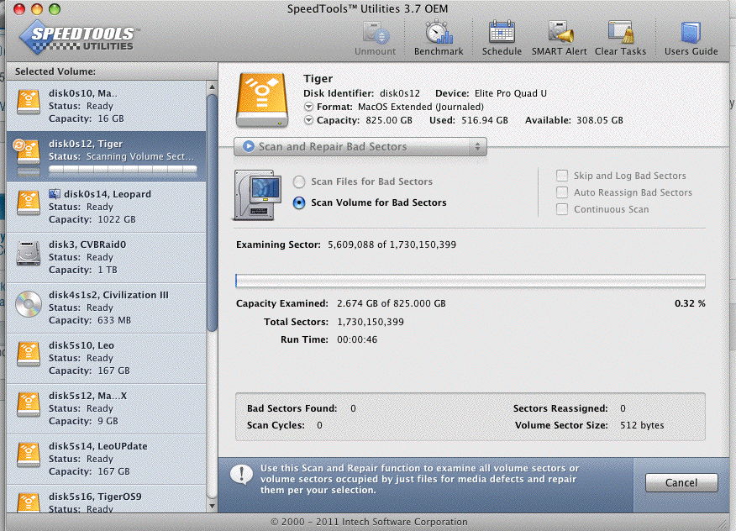This screenshot has height=531, width=736.
Task: Click the 0.32 % progress value
Action: click(690, 303)
